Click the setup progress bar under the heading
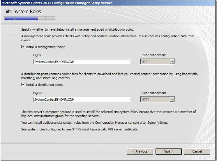 tap(30, 19)
